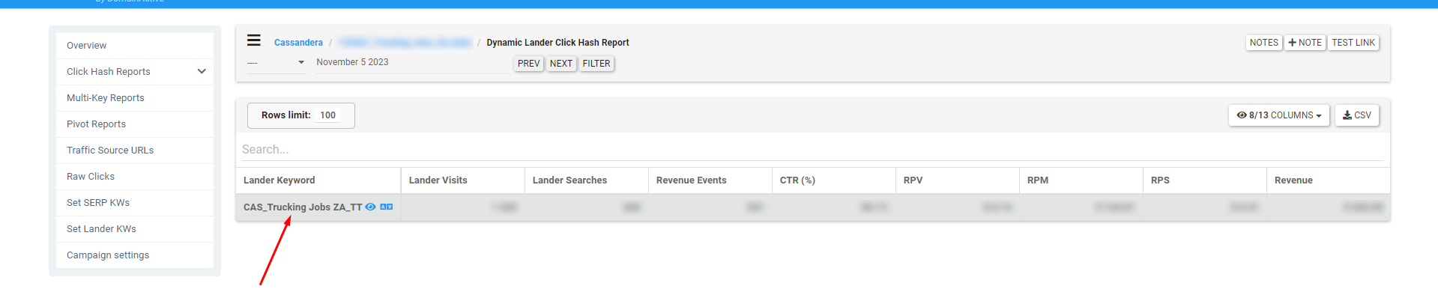Open the NOTES button
This screenshot has width=1438, height=304.
point(1264,43)
